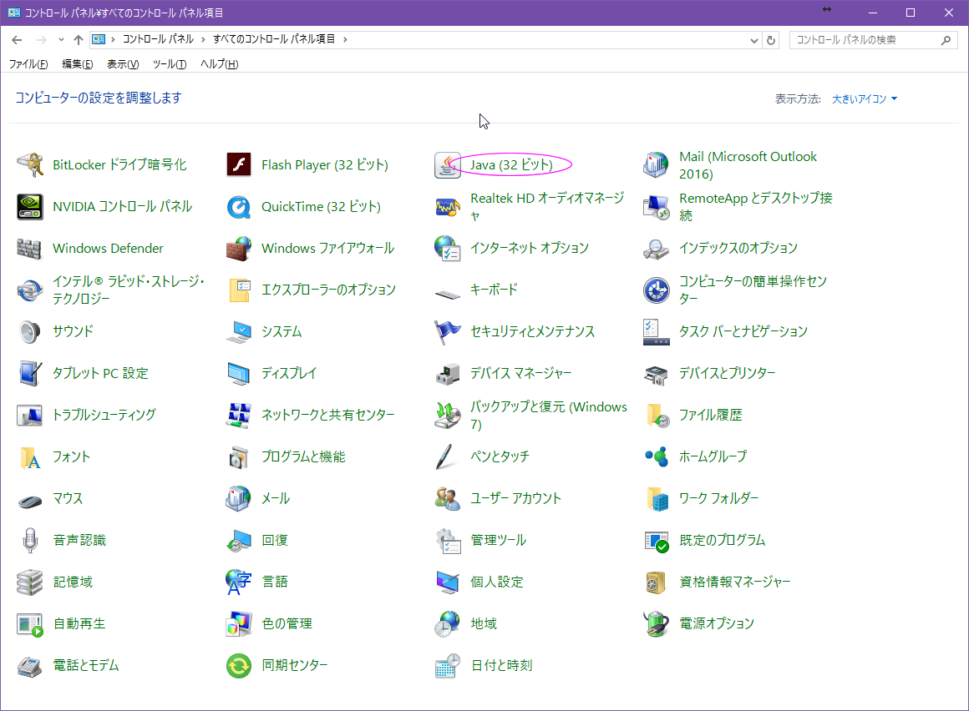Viewport: 969px width, 711px height.
Task: Click the 日付と時刻 calendar icon
Action: point(448,666)
